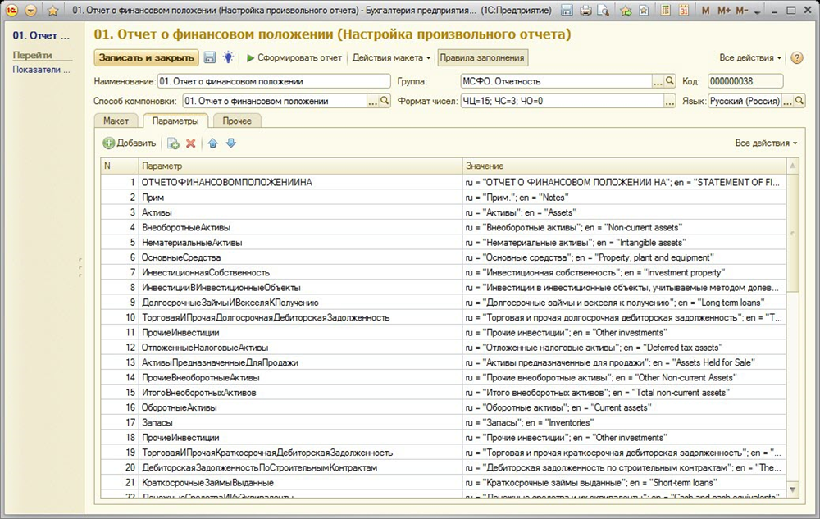820x519 pixels.
Task: Click the copy row icon next to Добавить
Action: [x=173, y=143]
